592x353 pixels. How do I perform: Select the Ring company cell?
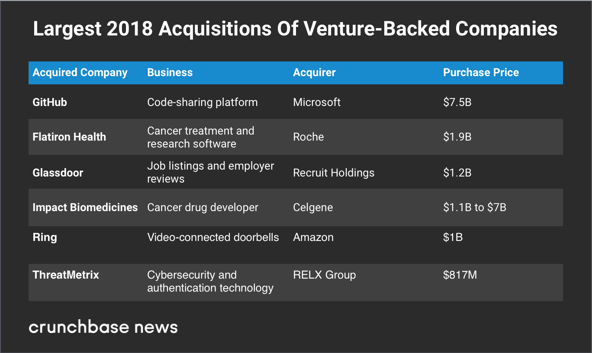pyautogui.click(x=45, y=237)
